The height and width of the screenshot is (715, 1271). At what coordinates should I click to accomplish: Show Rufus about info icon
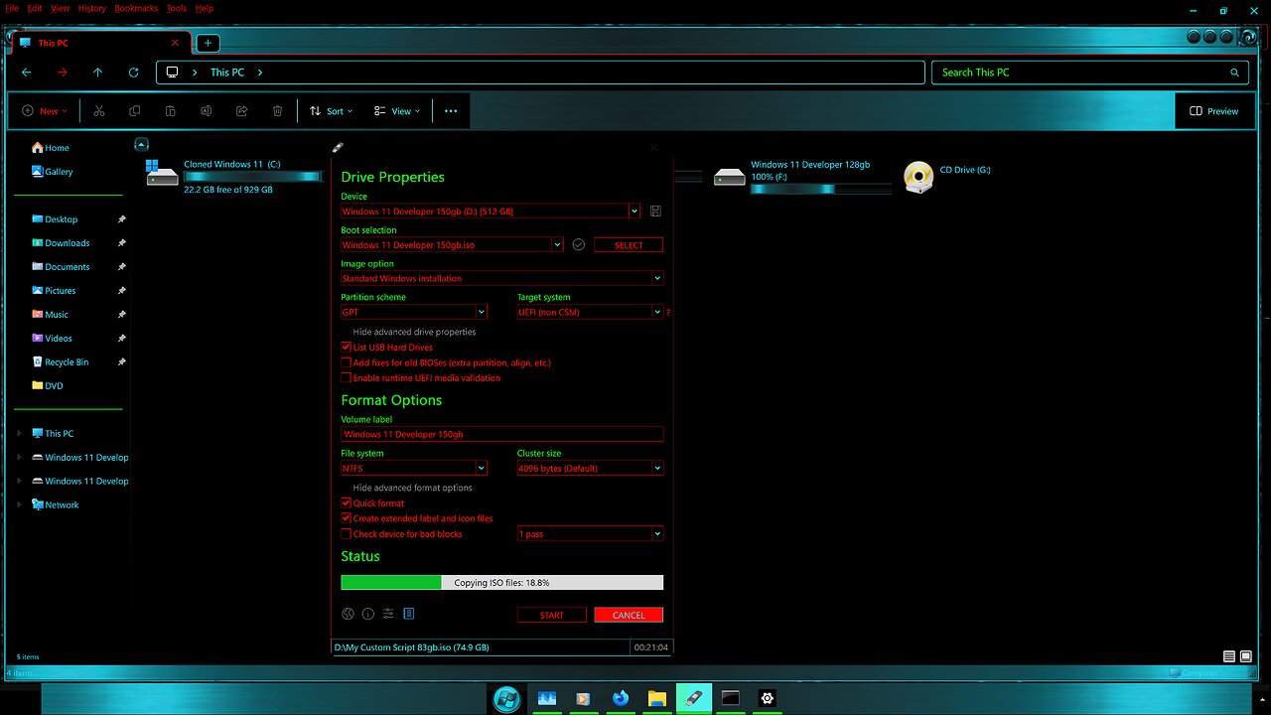(367, 614)
